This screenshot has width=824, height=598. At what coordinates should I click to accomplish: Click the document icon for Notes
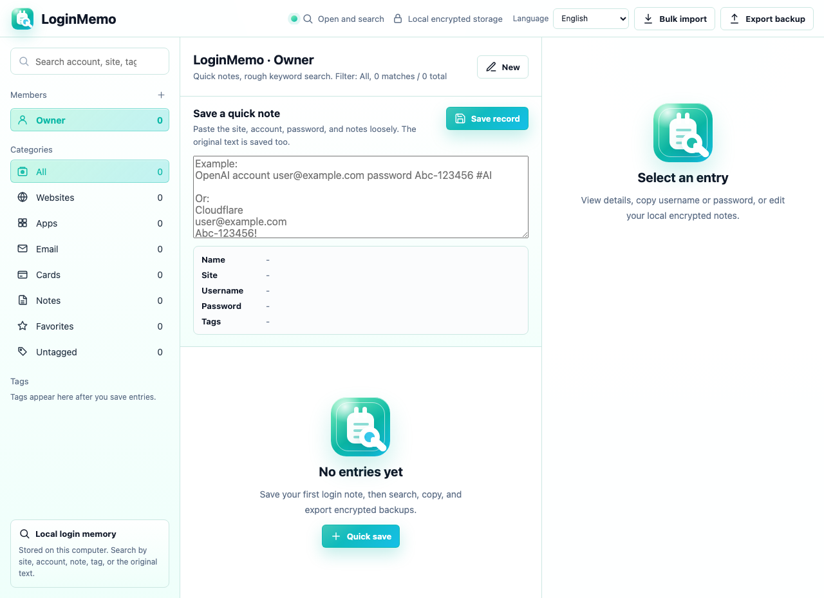[x=23, y=300]
